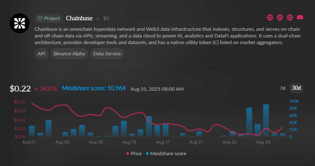Select the Data Service tag

click(107, 54)
